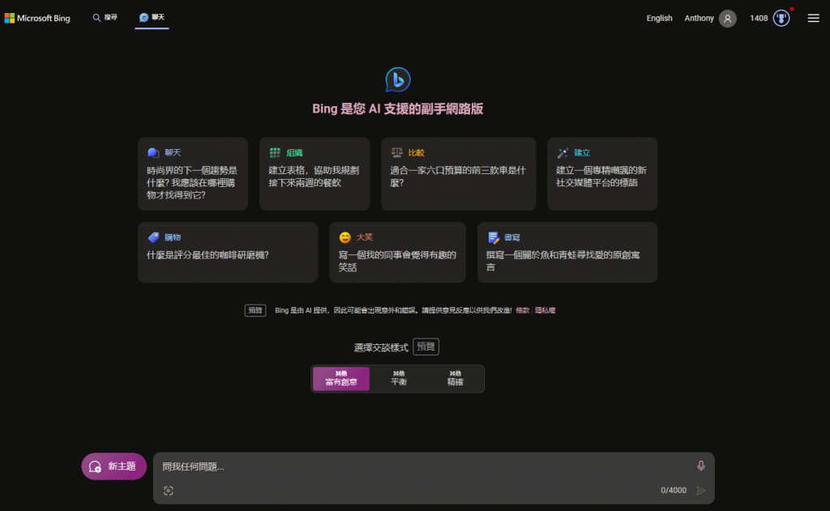Image resolution: width=830 pixels, height=511 pixels.
Task: Click the microphone voice input icon
Action: [x=701, y=466]
